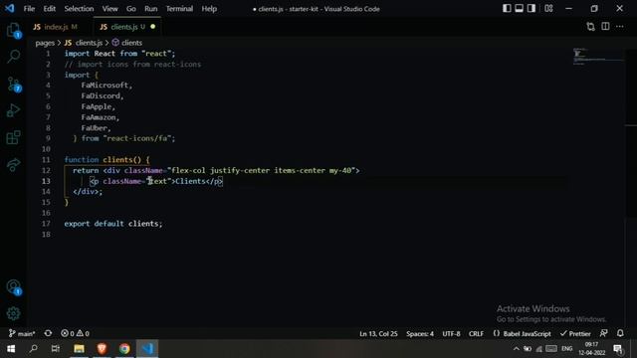Screen dimensions: 637x358
Task: Open the Run menu
Action: coord(150,9)
